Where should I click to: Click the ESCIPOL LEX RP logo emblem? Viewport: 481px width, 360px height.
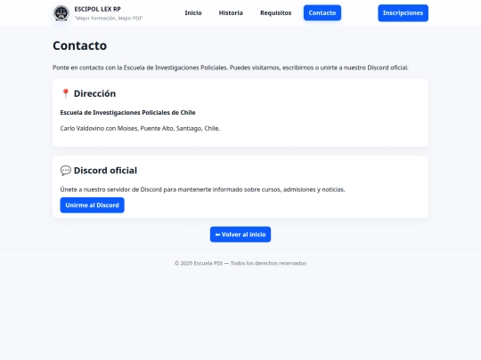point(61,13)
